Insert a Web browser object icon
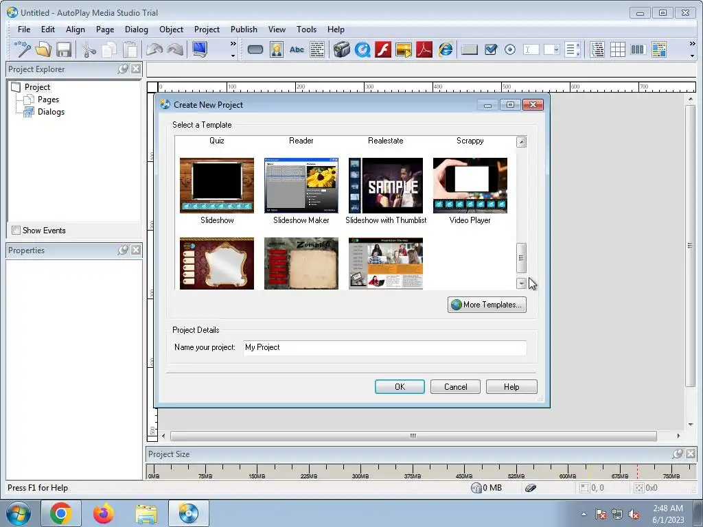 click(x=445, y=49)
